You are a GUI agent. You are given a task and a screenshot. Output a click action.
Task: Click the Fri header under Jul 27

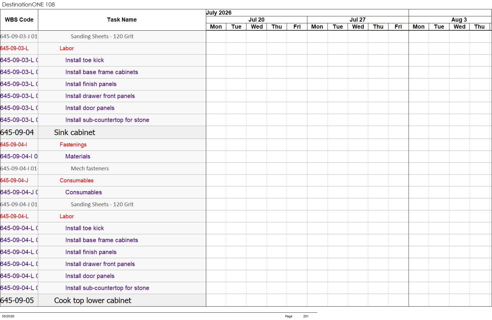pos(398,27)
